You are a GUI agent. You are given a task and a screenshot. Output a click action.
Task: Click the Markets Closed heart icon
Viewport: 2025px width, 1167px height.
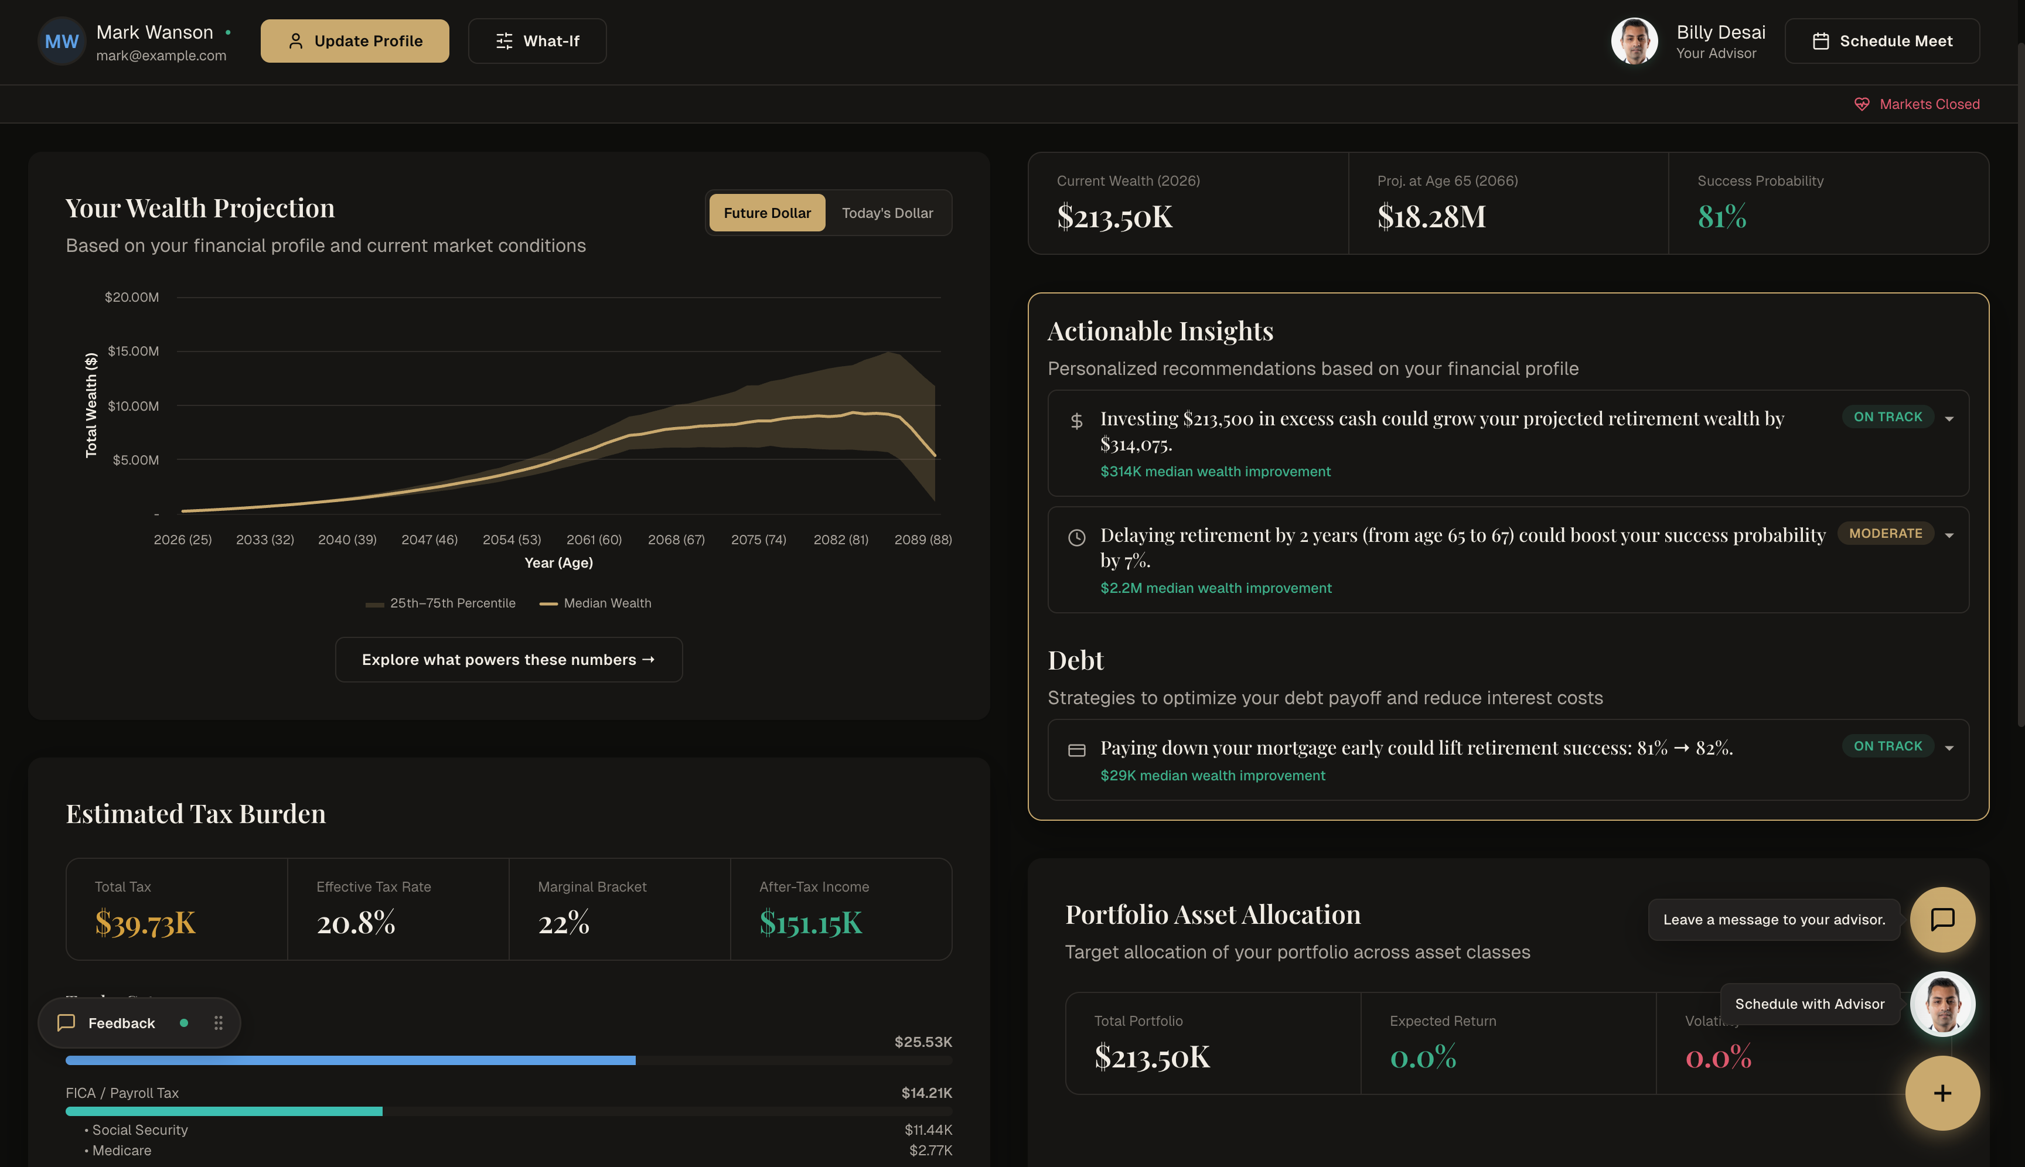(1862, 104)
